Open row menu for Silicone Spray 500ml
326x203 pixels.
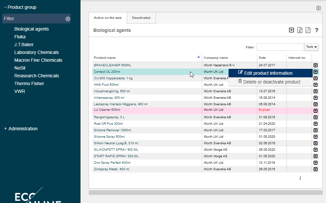[315, 137]
